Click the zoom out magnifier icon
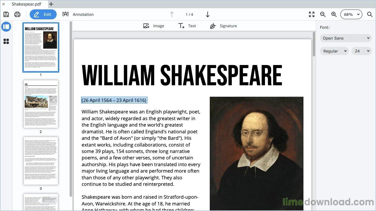Viewport: 376px width, 211px height. click(323, 14)
